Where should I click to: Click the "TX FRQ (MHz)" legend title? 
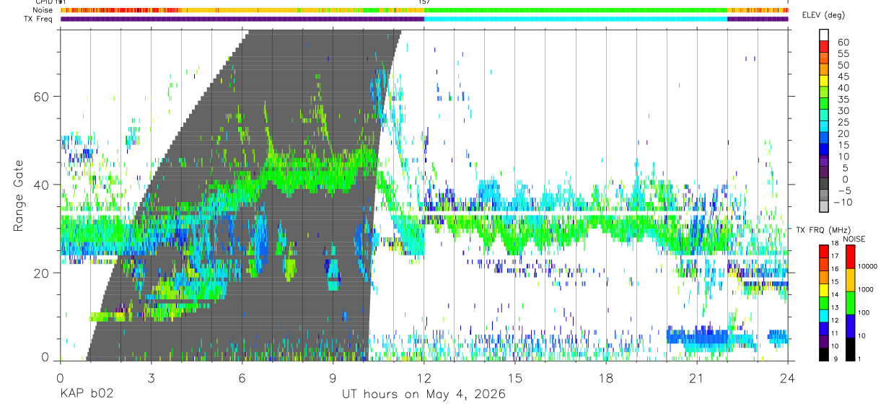click(x=822, y=229)
